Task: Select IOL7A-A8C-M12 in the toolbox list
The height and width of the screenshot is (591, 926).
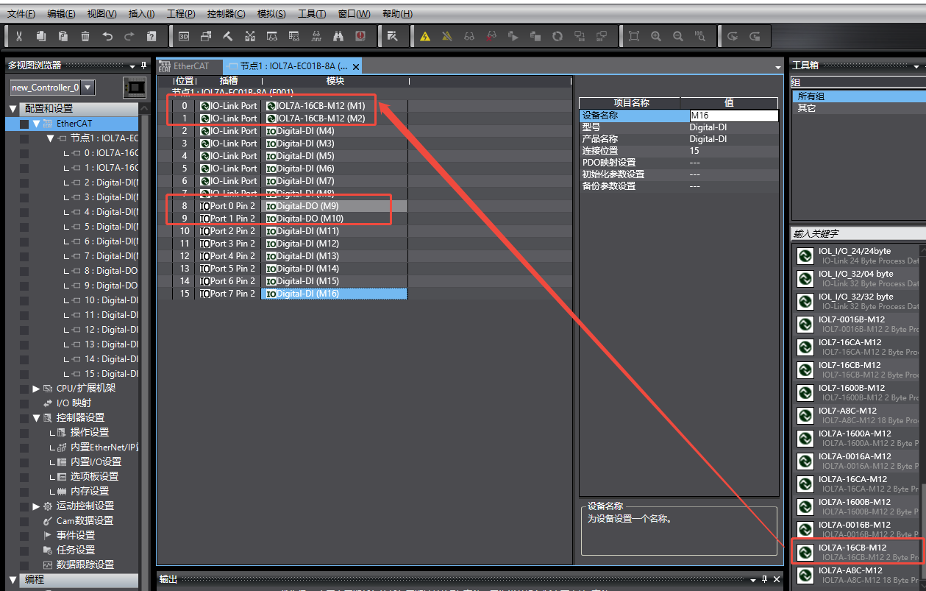Action: click(850, 570)
